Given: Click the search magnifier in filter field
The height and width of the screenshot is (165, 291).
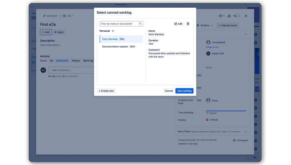Looking at the screenshot, I should [140, 24].
